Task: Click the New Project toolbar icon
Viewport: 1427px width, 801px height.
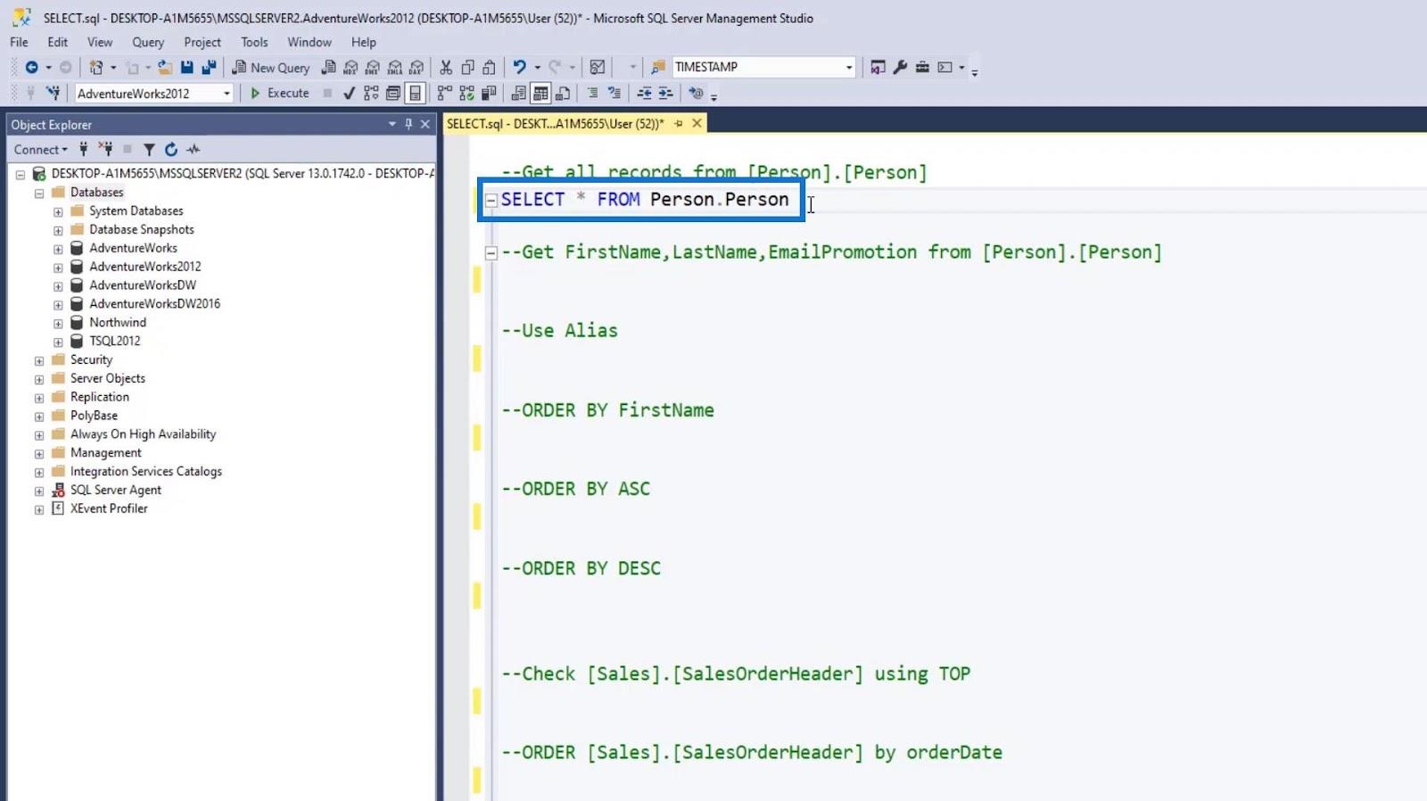Action: coord(96,67)
